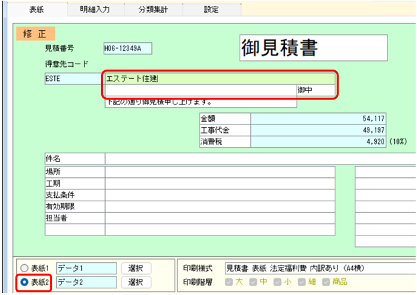Screen dimensions: 417x295
Task: Click the 担当者 label cell
Action: 75,218
